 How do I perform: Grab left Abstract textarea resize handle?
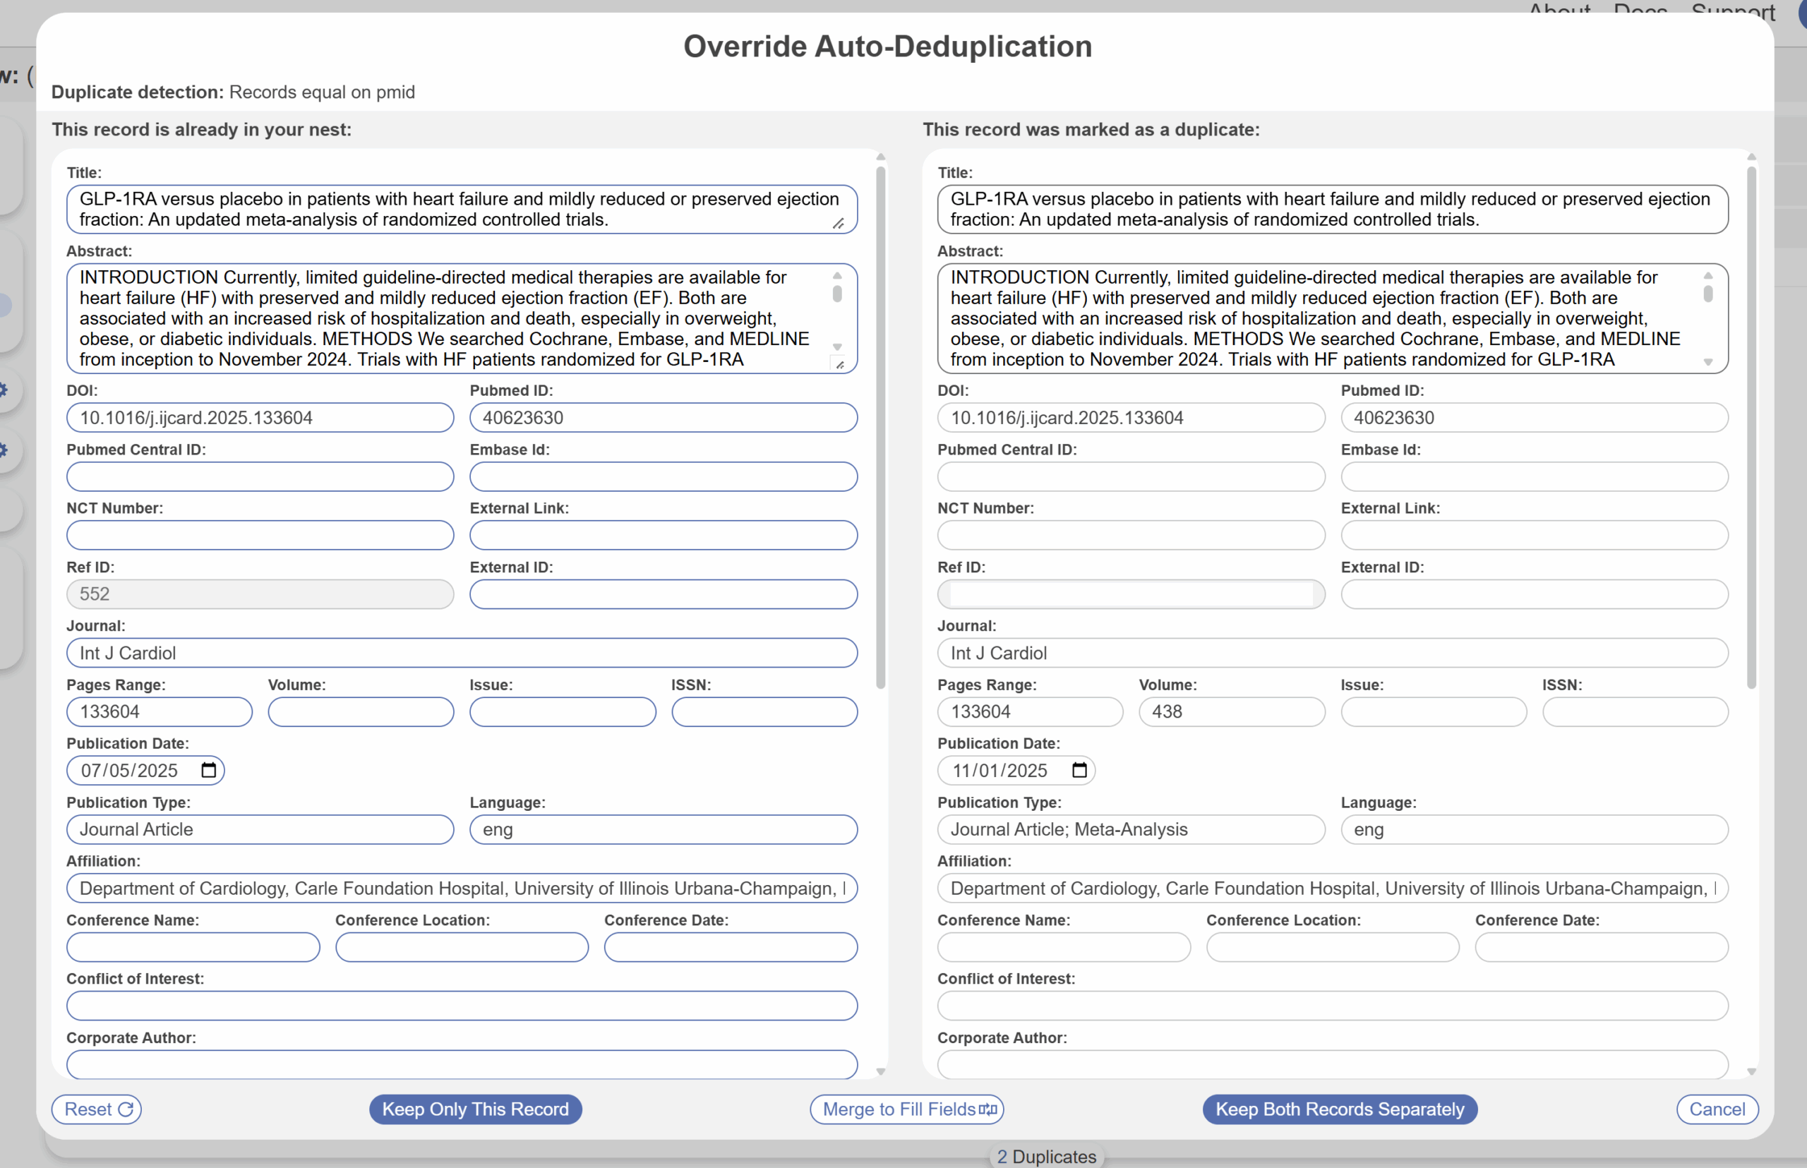point(840,365)
